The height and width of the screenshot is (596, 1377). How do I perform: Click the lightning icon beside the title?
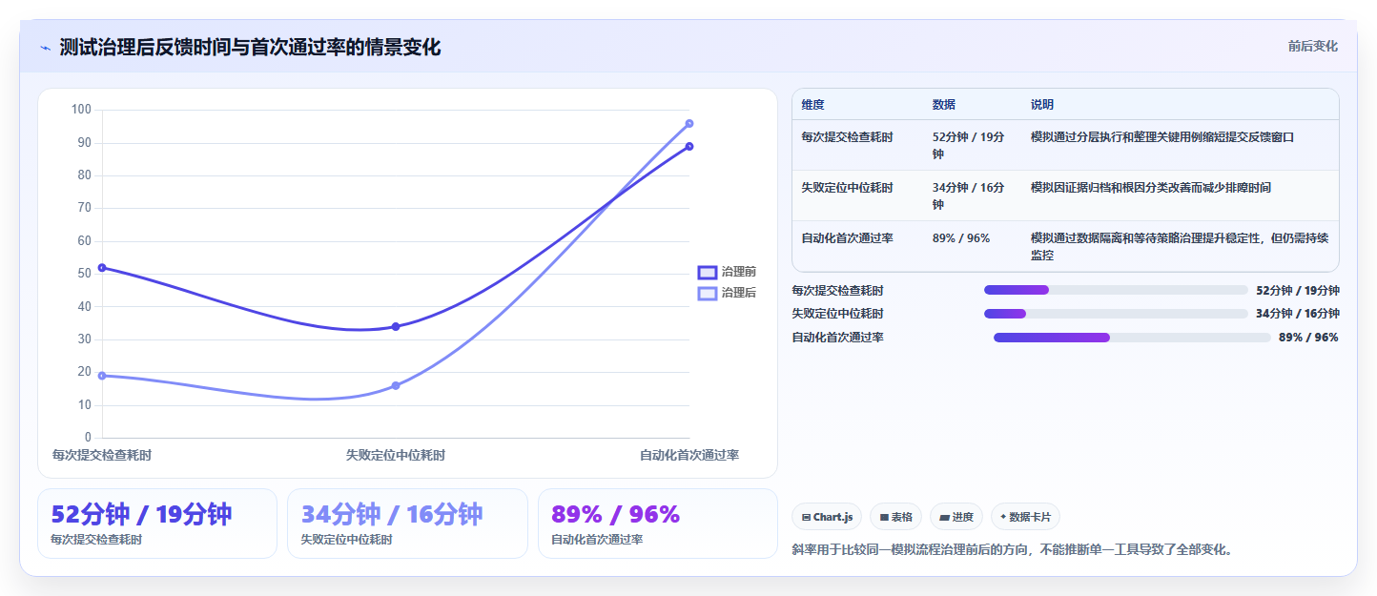point(45,48)
